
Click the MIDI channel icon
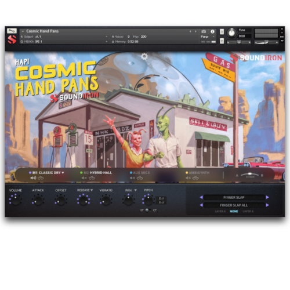pyautogui.click(x=21, y=42)
